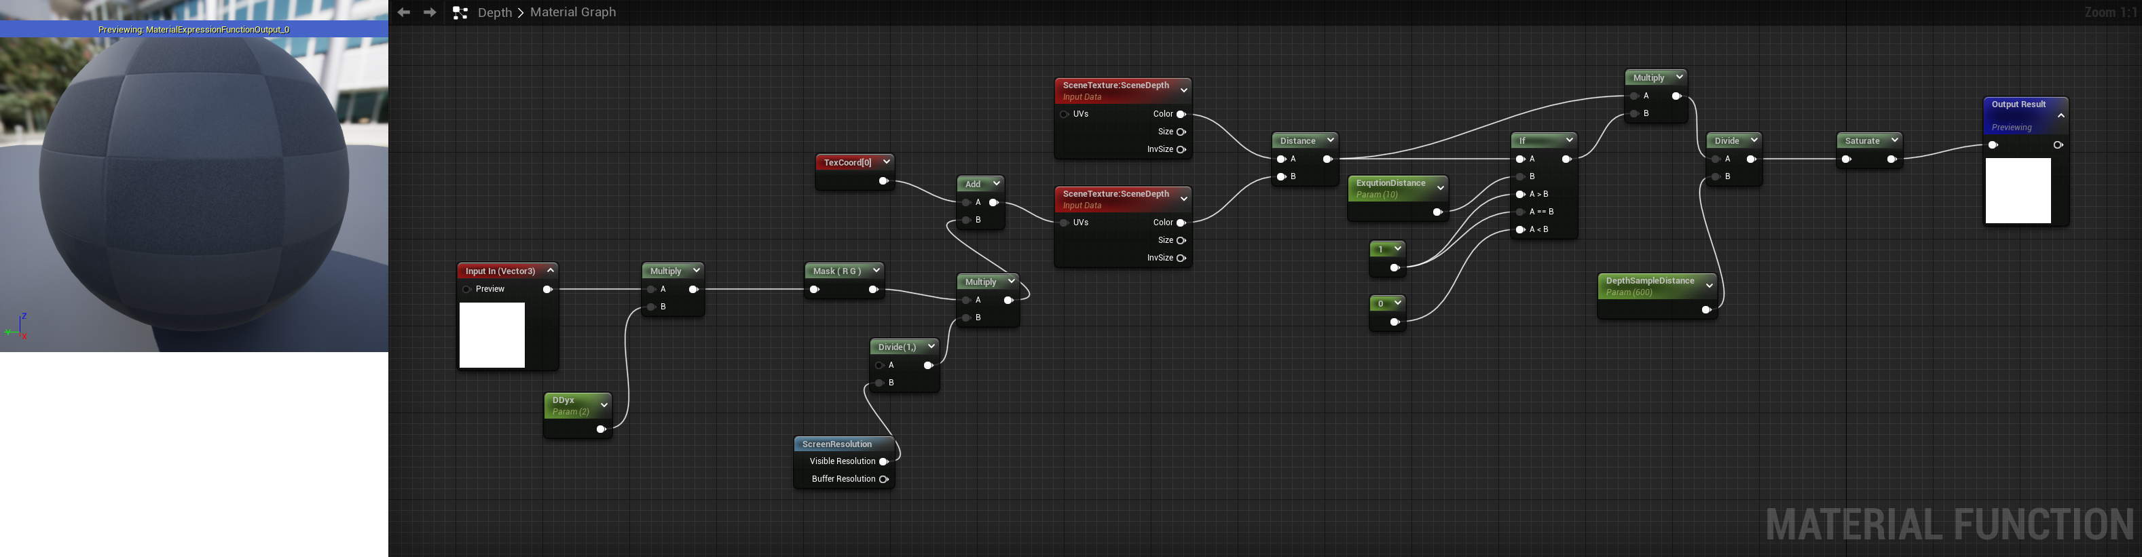The width and height of the screenshot is (2142, 557).
Task: Click the Depth breadcrumb item
Action: [x=495, y=12]
